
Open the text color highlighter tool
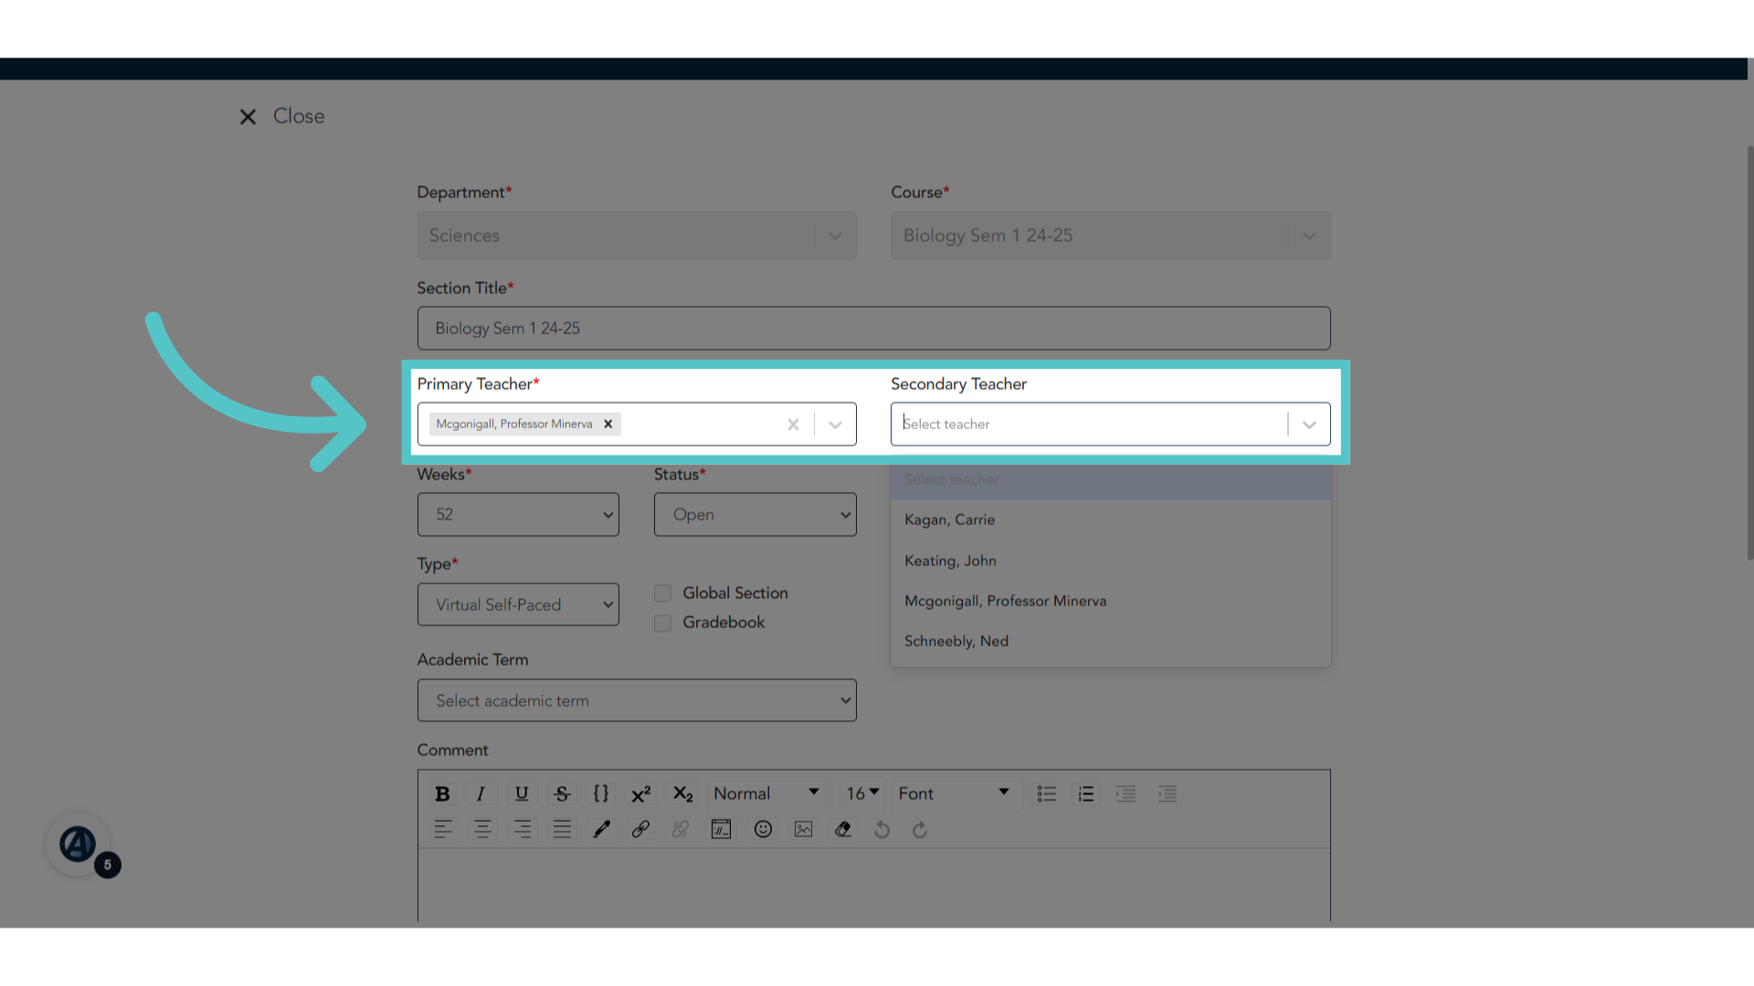[601, 829]
